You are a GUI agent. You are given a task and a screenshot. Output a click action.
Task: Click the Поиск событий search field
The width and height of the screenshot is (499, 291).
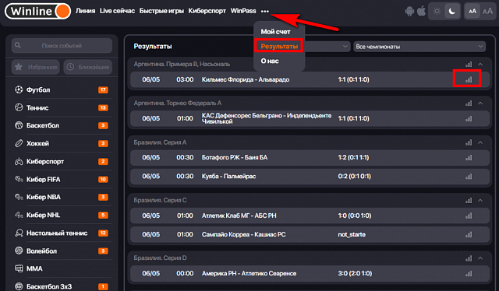point(62,46)
